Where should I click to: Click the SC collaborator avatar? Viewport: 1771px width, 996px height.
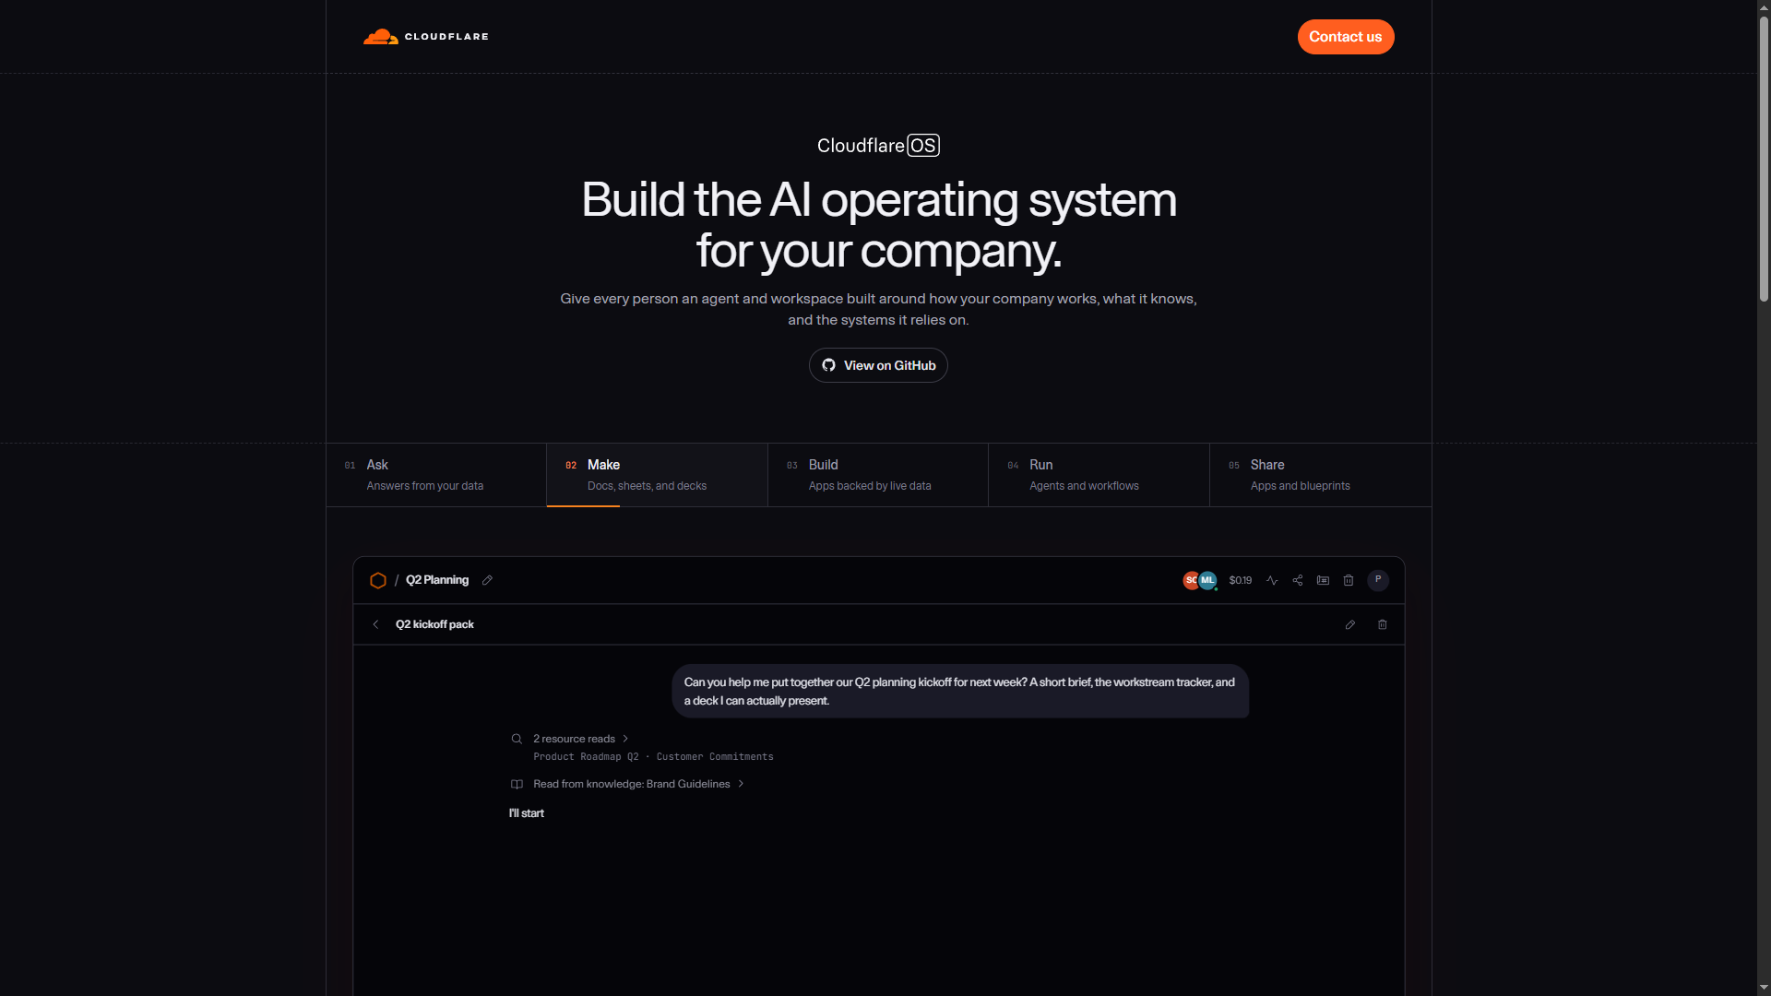(1191, 580)
